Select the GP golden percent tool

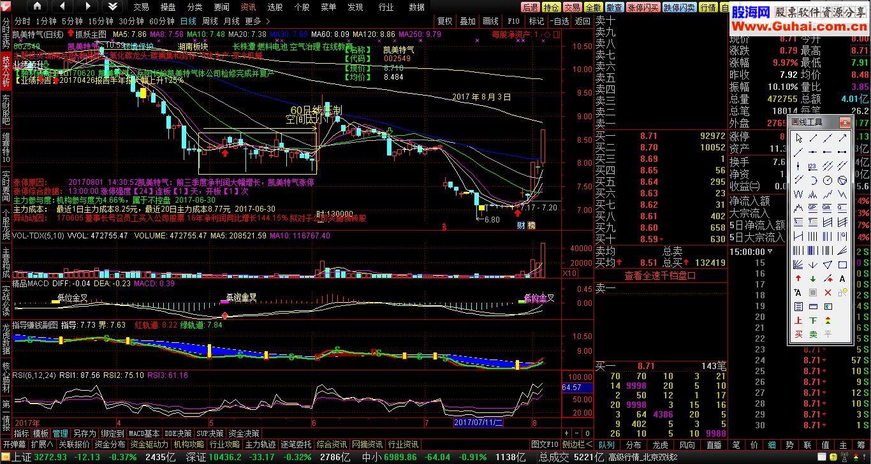(813, 207)
